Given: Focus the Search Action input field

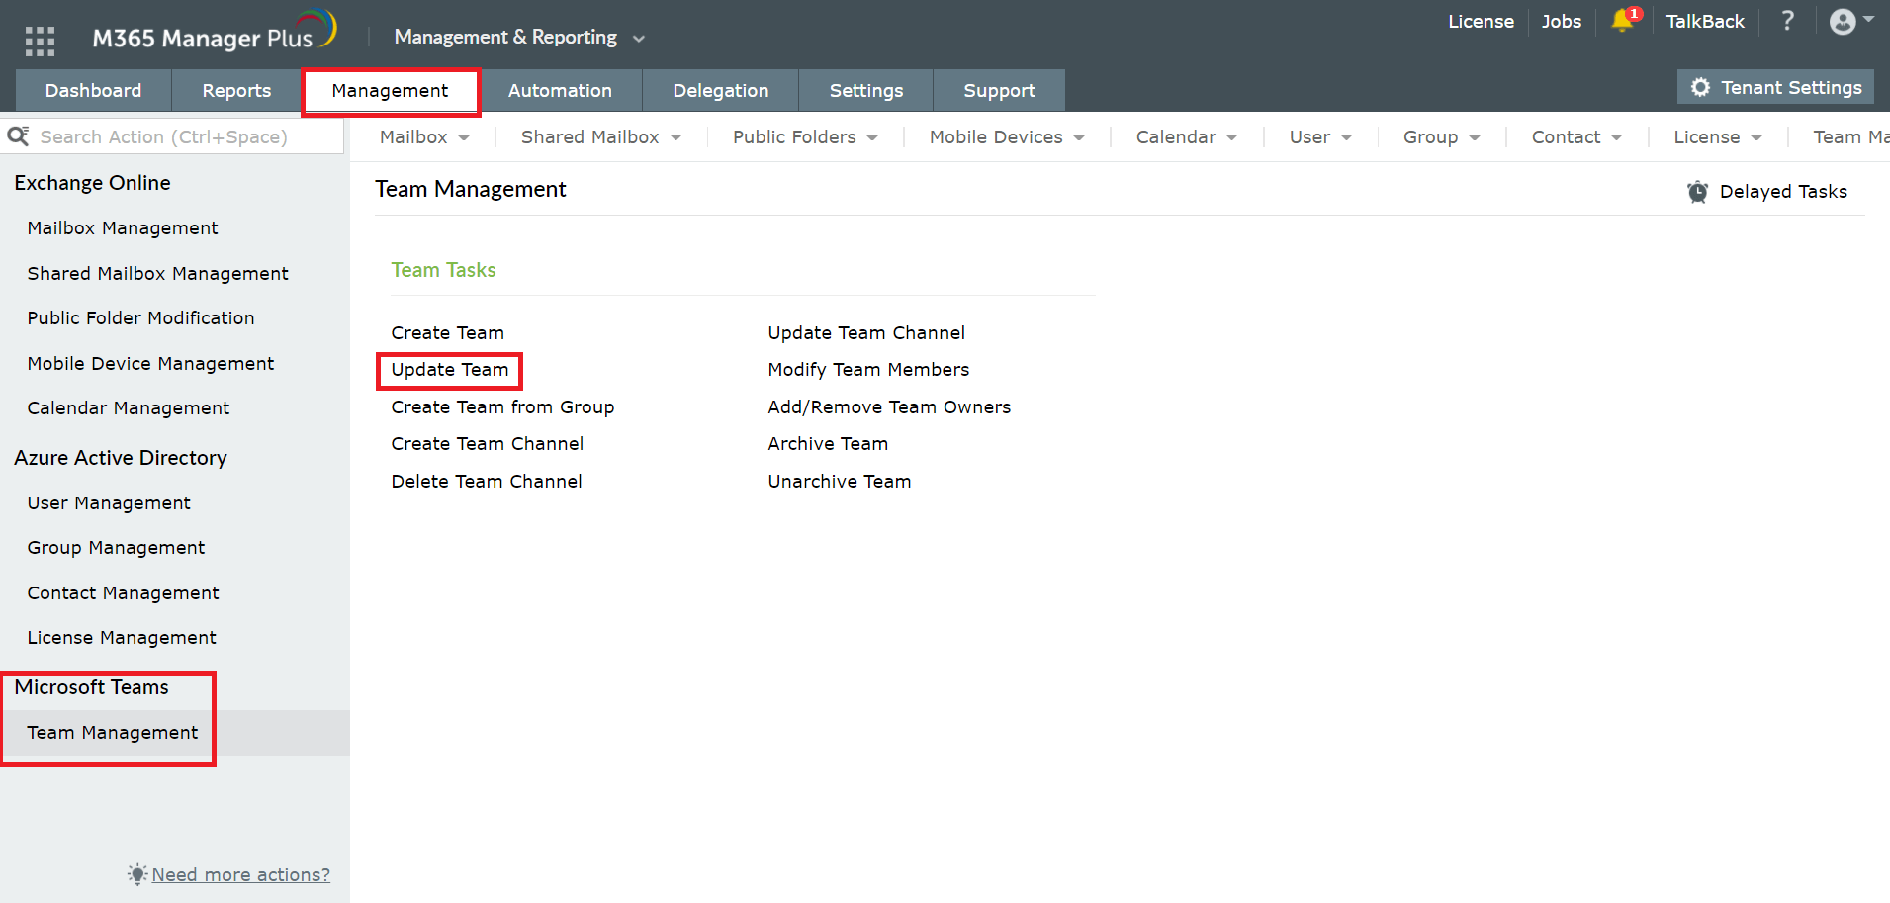Looking at the screenshot, I should 173,136.
